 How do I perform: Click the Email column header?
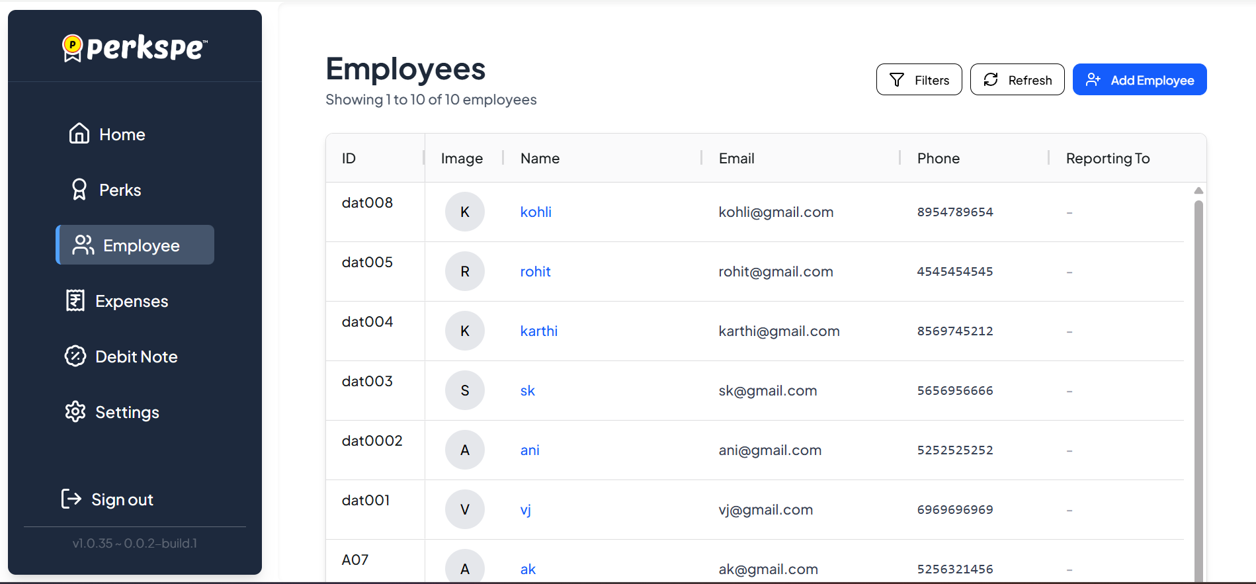pos(736,159)
